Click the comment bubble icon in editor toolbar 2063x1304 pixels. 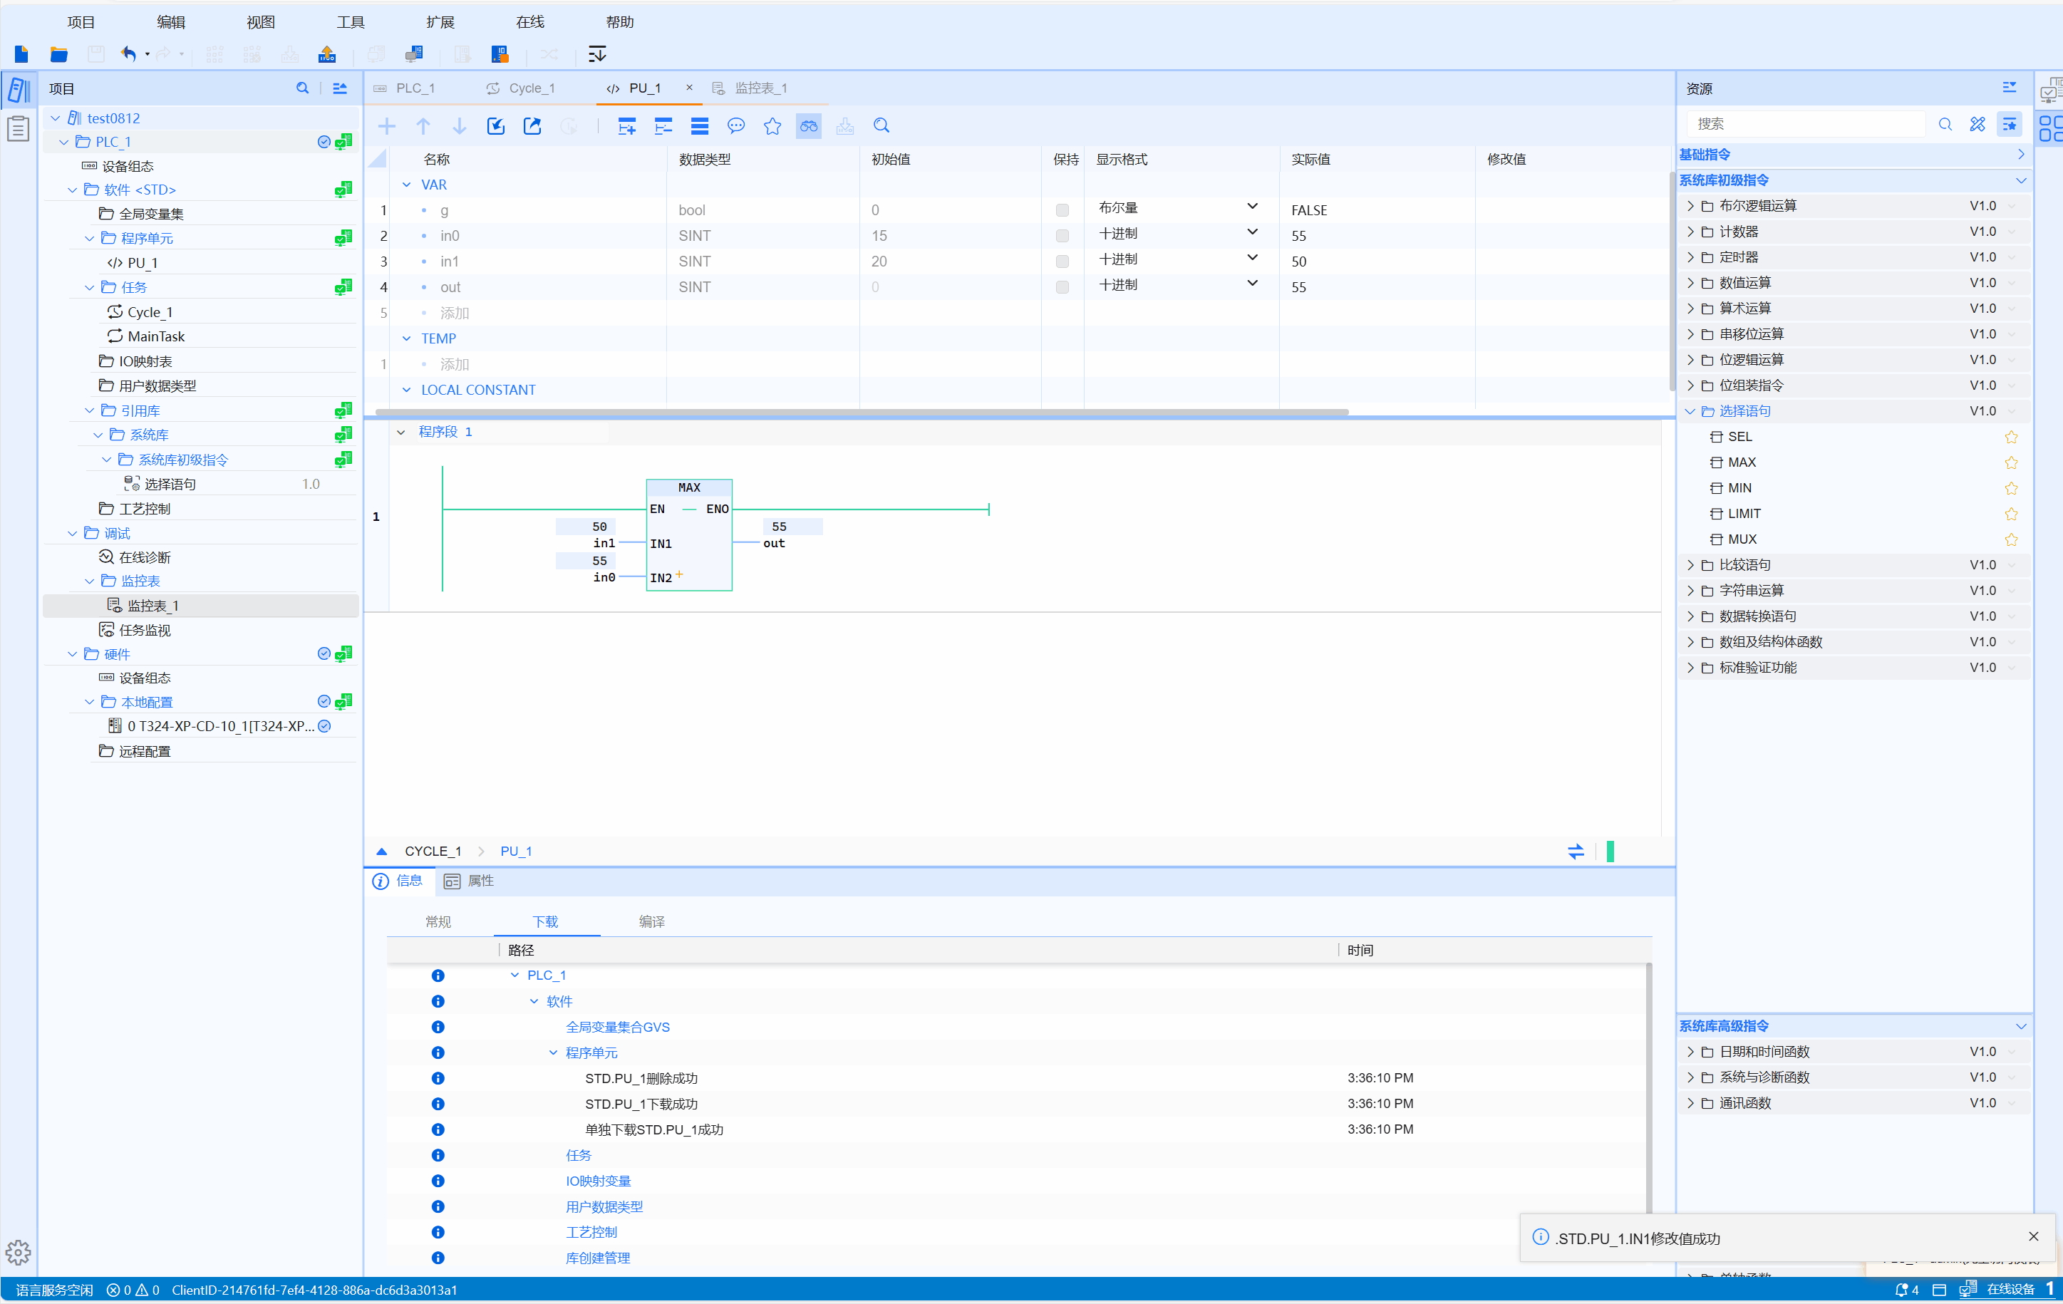(735, 126)
